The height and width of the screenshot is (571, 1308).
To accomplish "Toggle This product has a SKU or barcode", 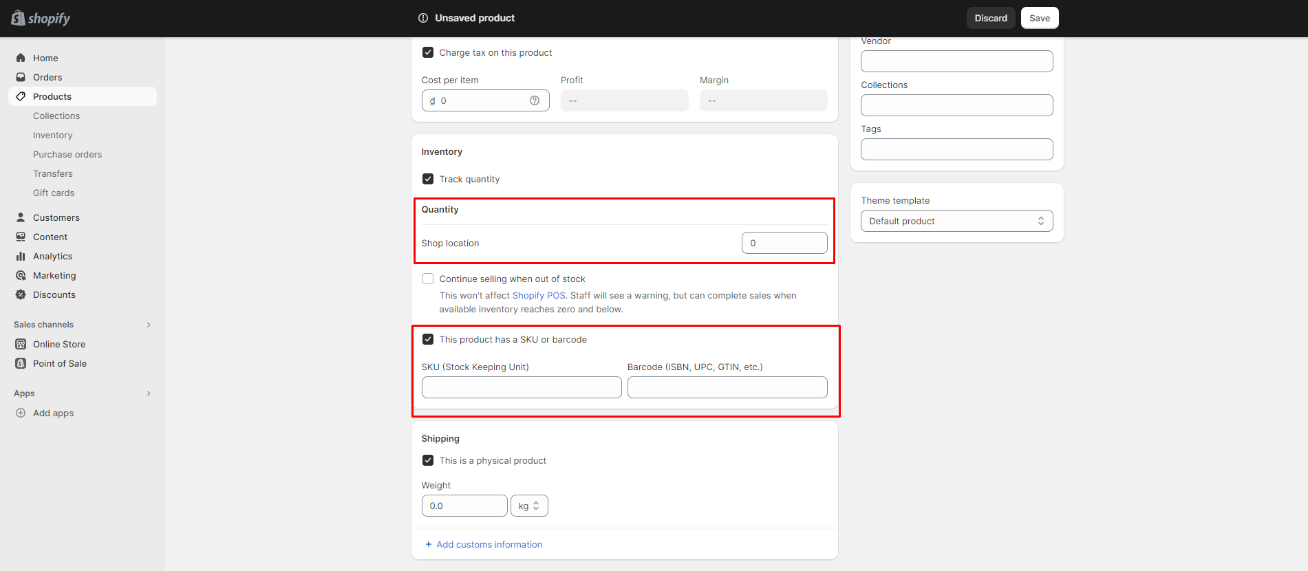I will [428, 339].
